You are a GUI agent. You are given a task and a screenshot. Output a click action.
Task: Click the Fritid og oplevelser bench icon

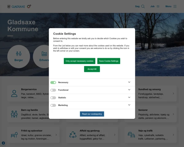coord(14,135)
